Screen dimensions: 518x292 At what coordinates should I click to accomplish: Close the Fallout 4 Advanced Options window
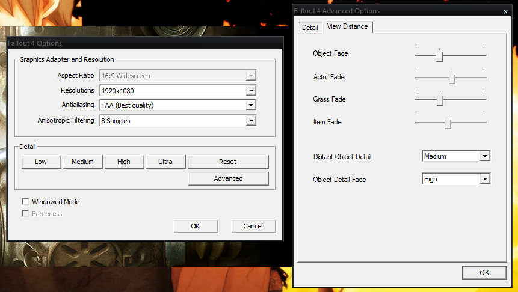click(x=505, y=11)
